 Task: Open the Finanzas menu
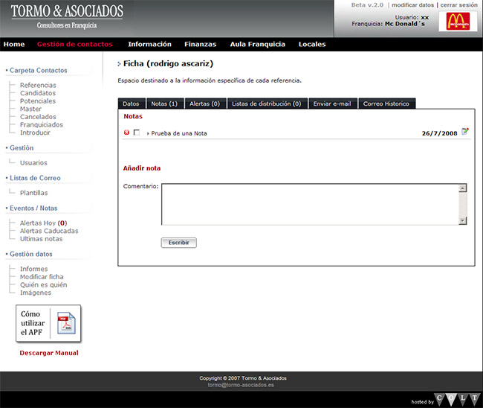[200, 44]
